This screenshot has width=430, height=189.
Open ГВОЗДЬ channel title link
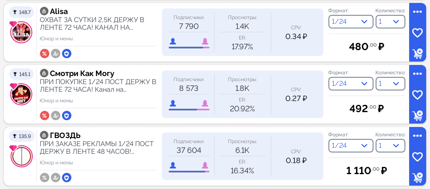tap(65, 135)
